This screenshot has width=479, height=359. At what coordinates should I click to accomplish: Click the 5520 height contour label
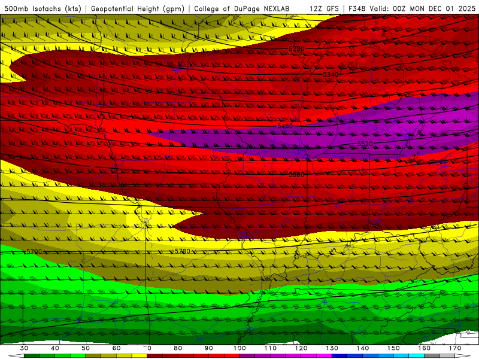click(365, 144)
